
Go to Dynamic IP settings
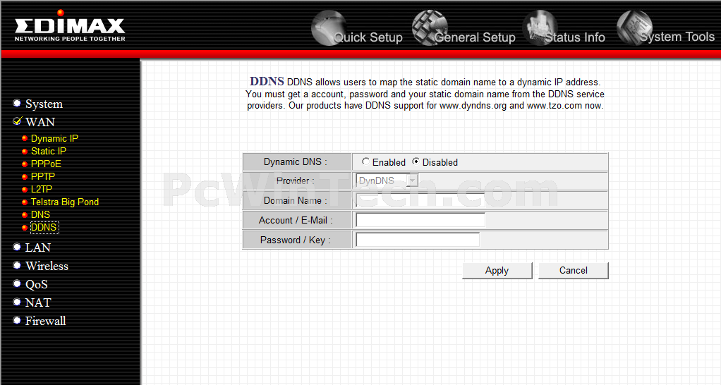pos(54,138)
